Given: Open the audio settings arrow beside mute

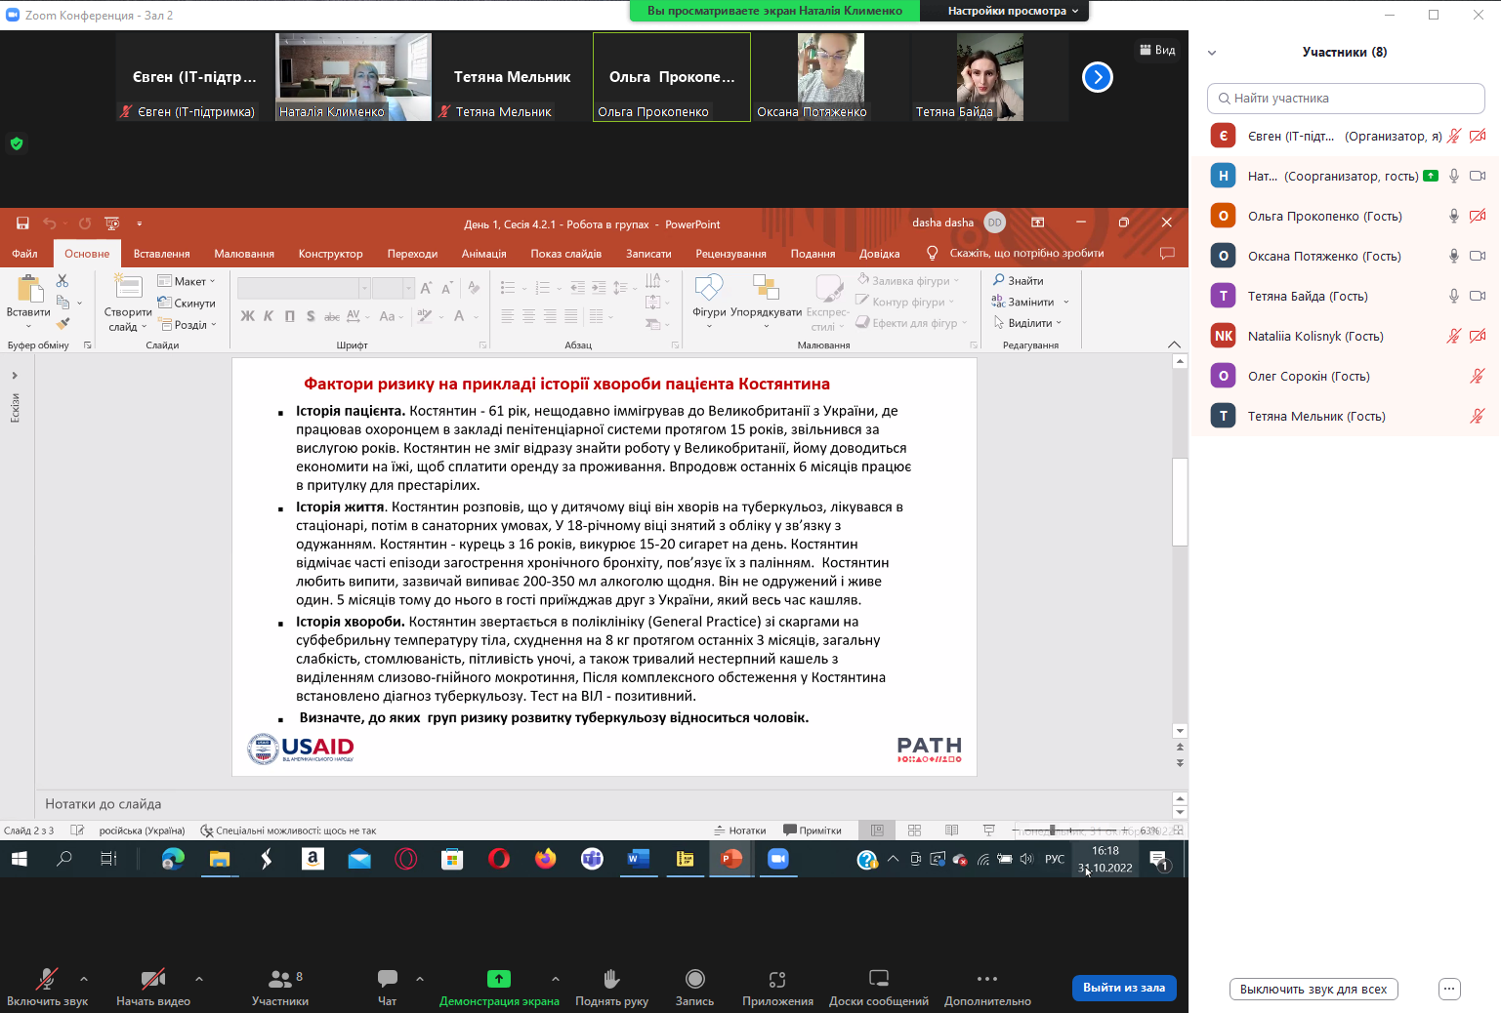Looking at the screenshot, I should point(84,978).
